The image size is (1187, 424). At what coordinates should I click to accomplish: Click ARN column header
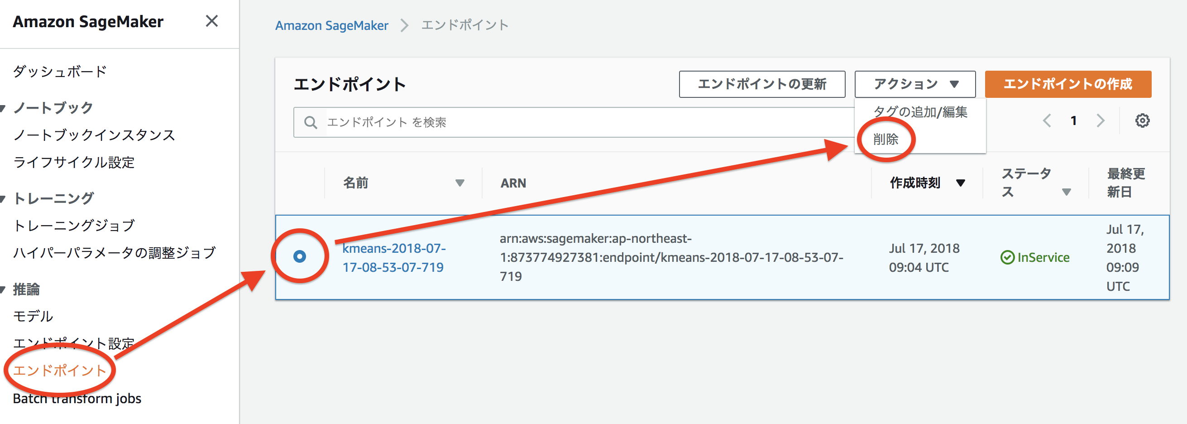point(513,183)
